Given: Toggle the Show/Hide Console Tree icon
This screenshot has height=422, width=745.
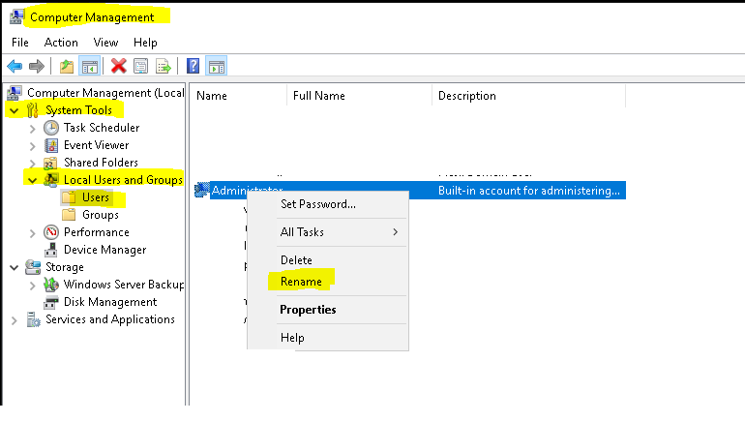Looking at the screenshot, I should (x=88, y=67).
